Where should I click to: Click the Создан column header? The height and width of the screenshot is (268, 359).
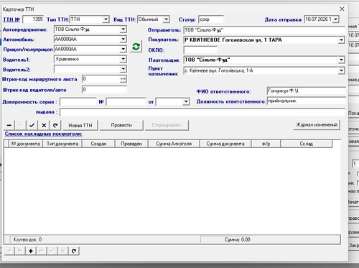(98, 144)
